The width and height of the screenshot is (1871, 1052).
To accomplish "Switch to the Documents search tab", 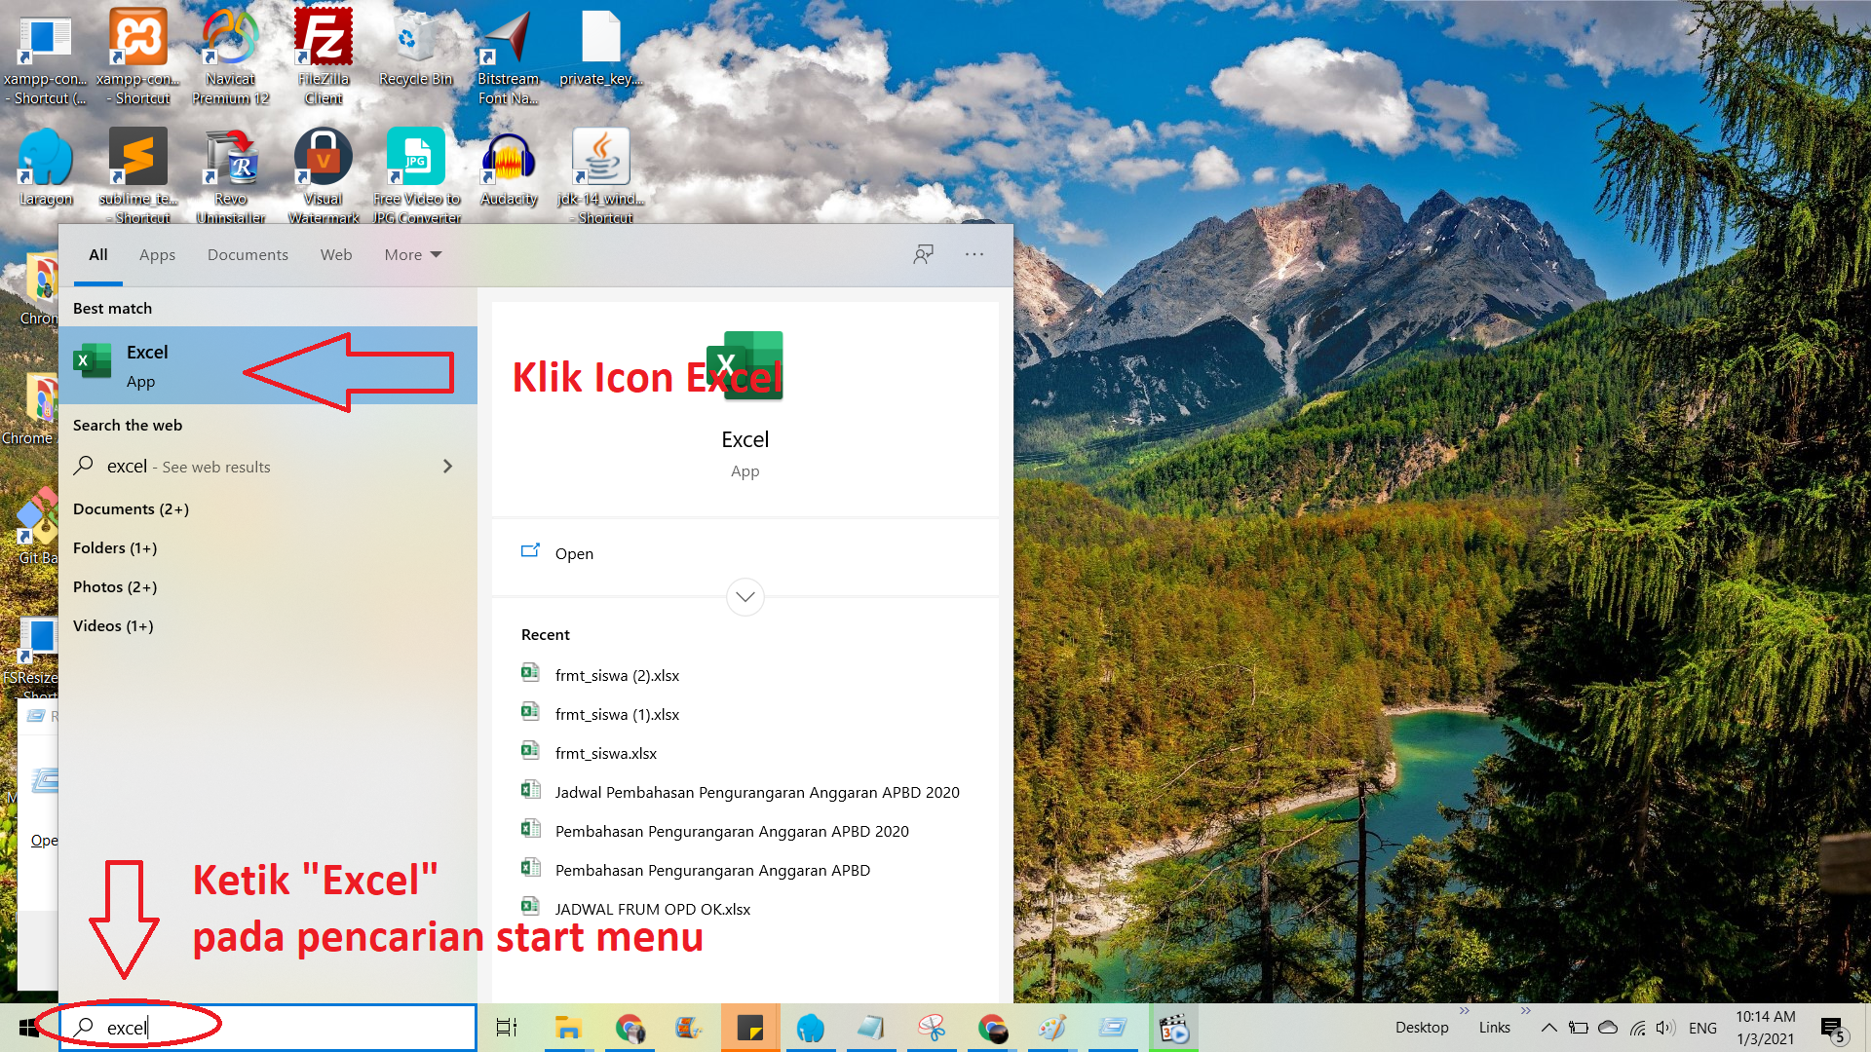I will click(x=248, y=254).
